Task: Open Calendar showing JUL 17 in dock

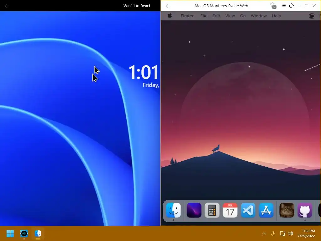Action: pos(230,210)
